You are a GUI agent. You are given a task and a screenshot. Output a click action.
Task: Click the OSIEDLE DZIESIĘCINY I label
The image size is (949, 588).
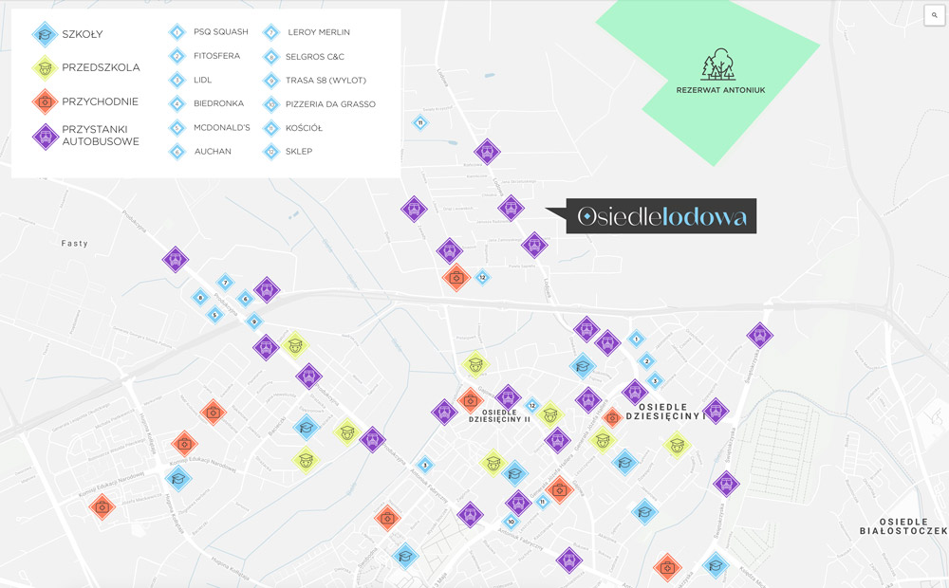[x=666, y=412]
